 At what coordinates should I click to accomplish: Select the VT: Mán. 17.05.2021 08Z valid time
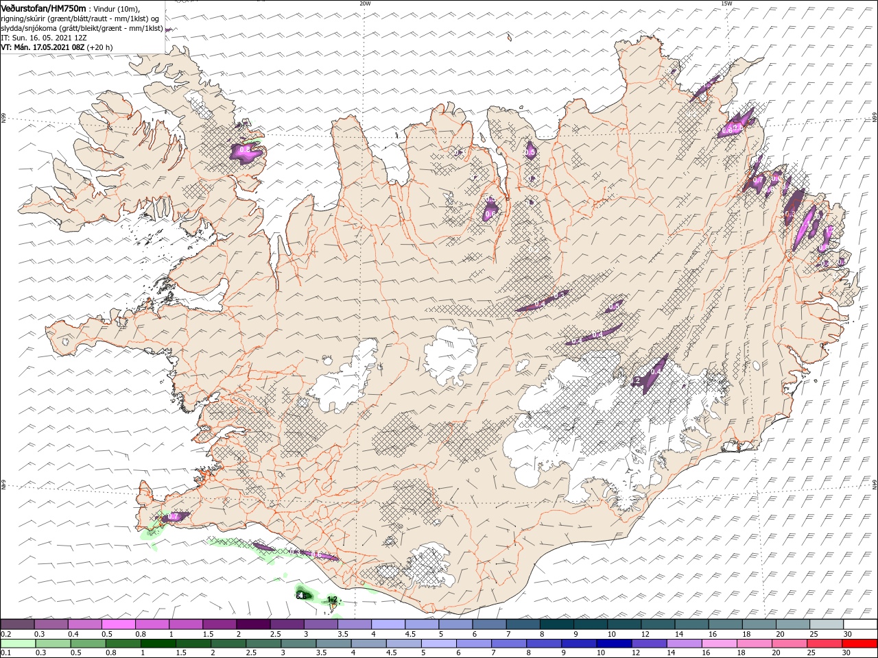(43, 47)
